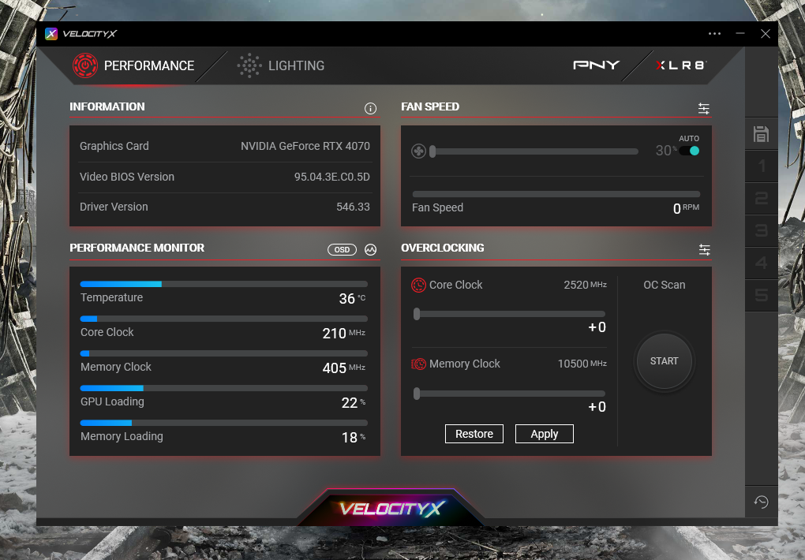Open Overclocking advanced settings icon
Screen dimensions: 805x560
(704, 249)
